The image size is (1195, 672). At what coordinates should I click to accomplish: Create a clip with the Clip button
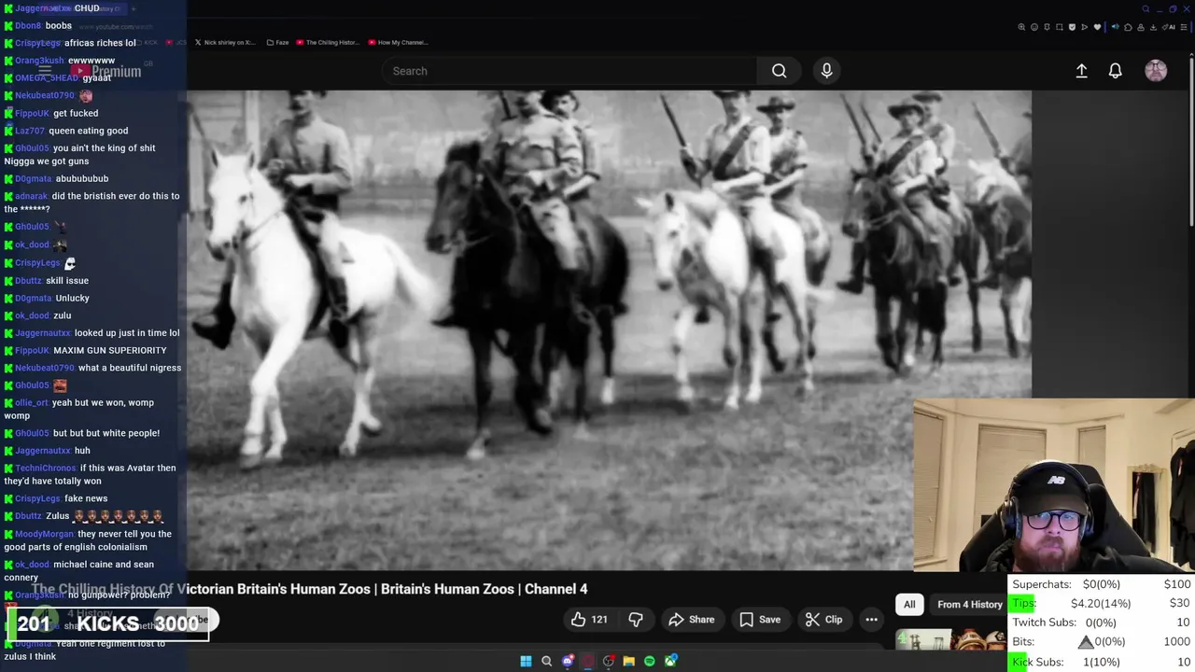point(823,620)
